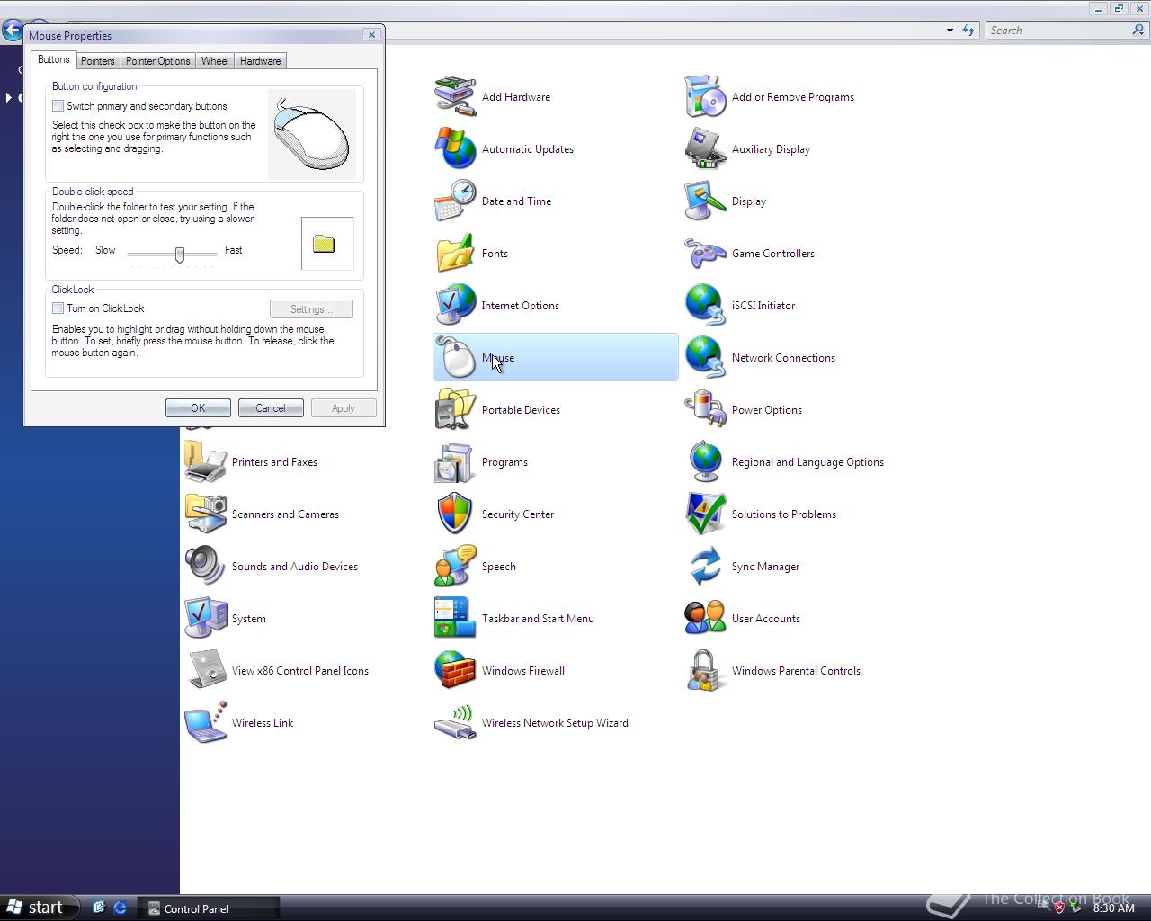1151x921 pixels.
Task: Open Sounds and Audio Devices icon
Action: coord(205,567)
